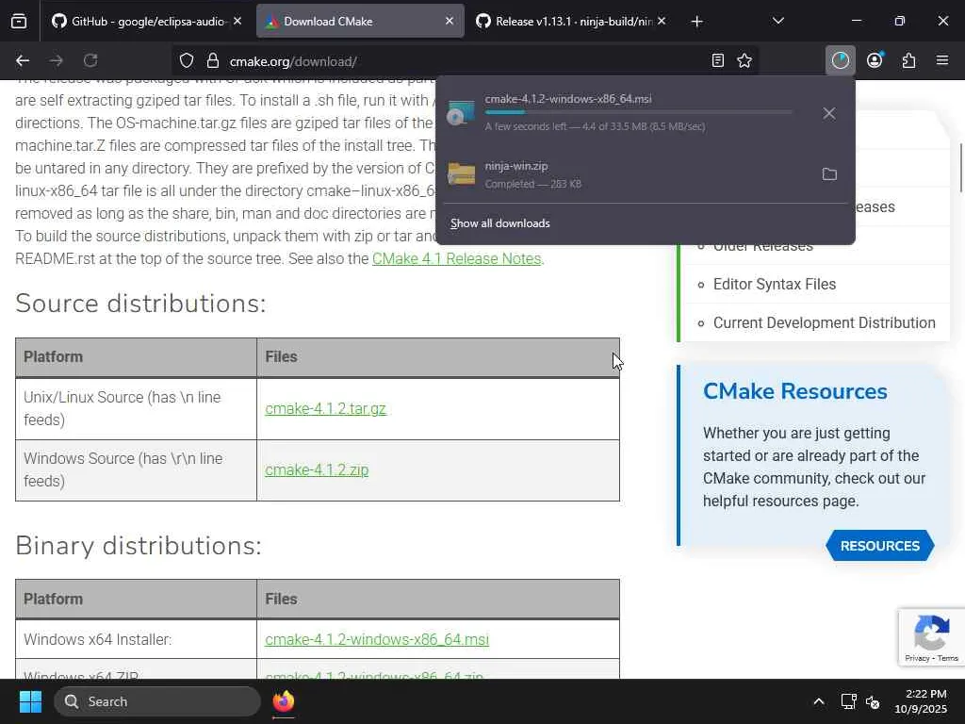
Task: Toggle reader view in address bar
Action: pos(717,60)
